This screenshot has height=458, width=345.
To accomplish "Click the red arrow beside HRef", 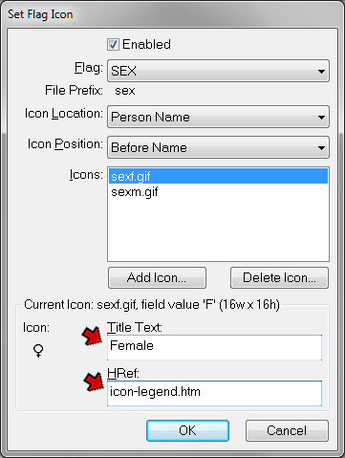I will [x=94, y=382].
